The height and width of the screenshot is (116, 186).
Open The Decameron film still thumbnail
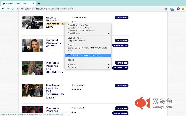32,68
